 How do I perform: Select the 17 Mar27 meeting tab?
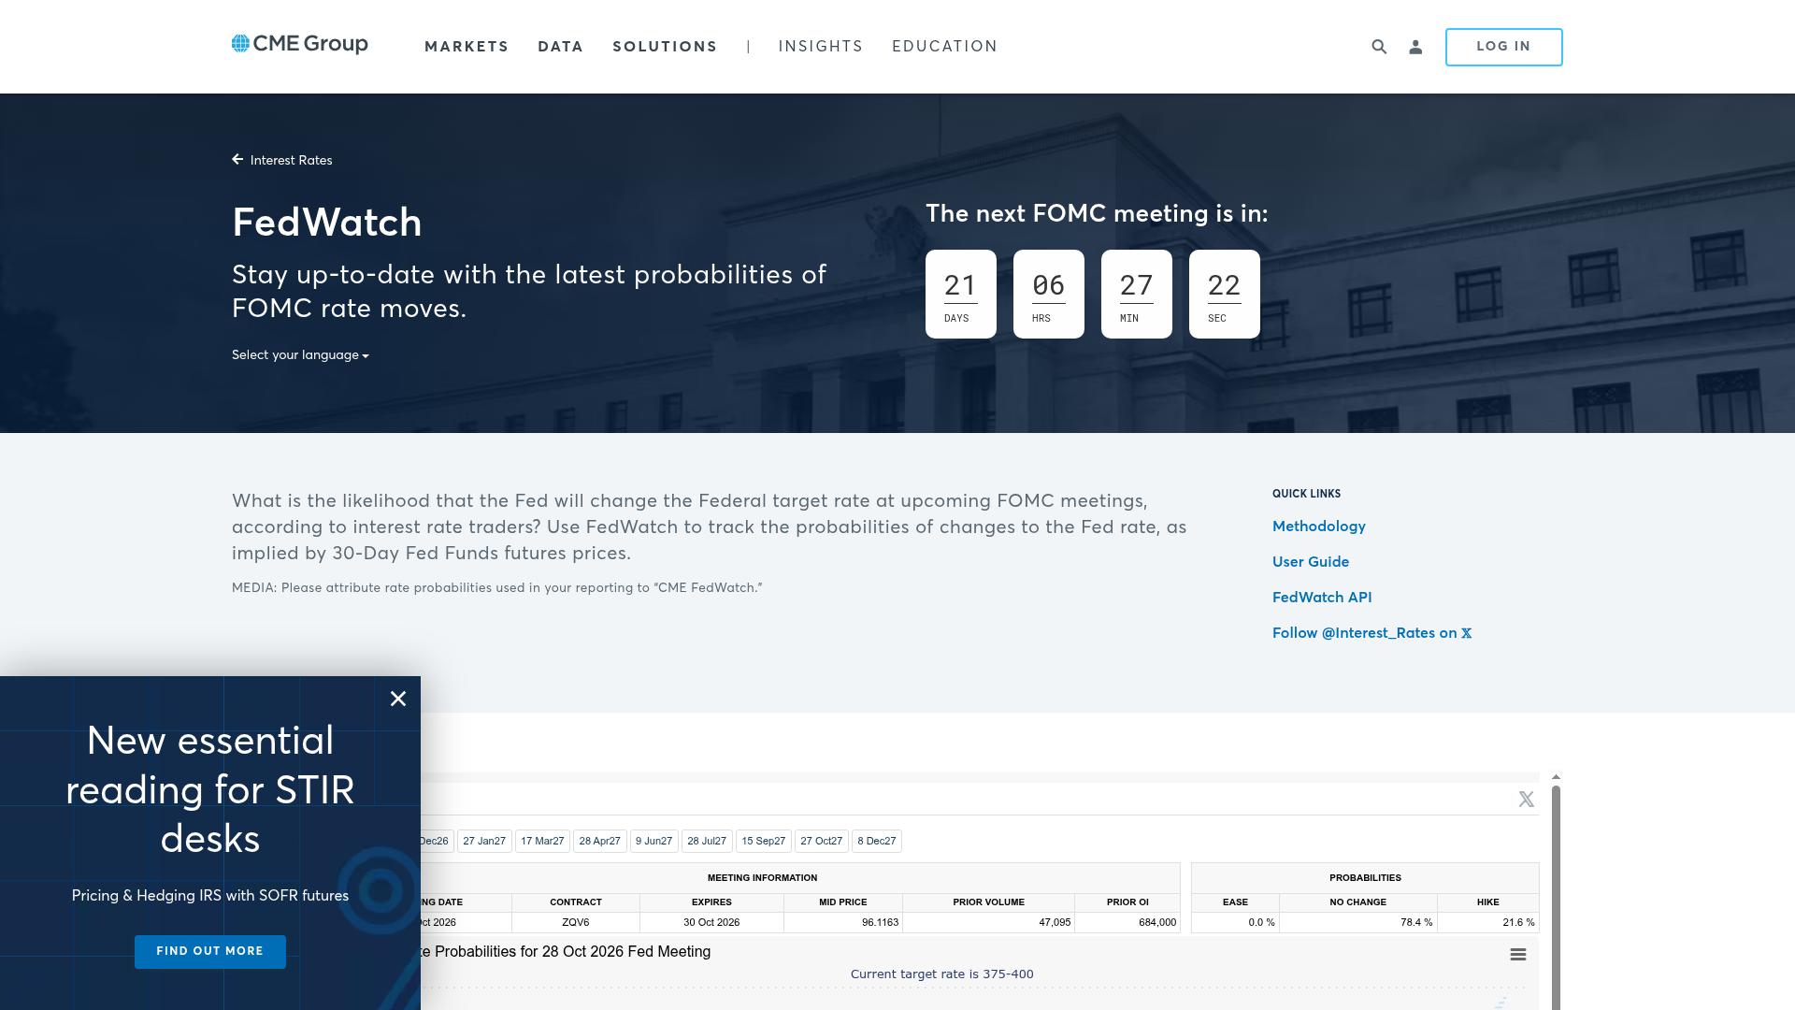pyautogui.click(x=542, y=842)
